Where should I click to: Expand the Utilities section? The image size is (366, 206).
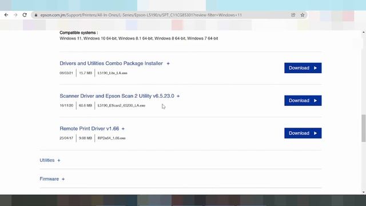click(x=59, y=160)
